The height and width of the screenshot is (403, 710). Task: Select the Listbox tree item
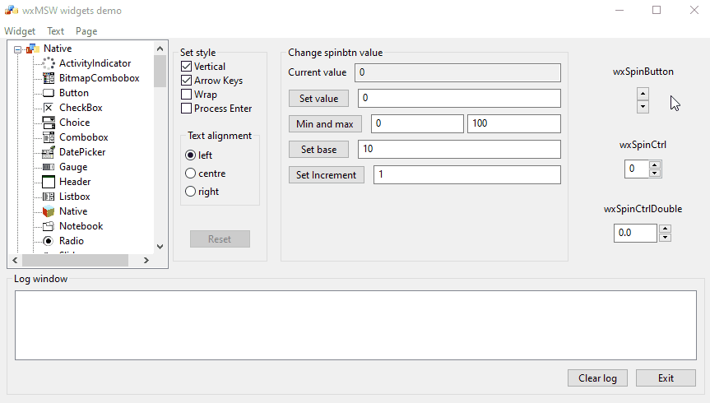click(x=75, y=197)
